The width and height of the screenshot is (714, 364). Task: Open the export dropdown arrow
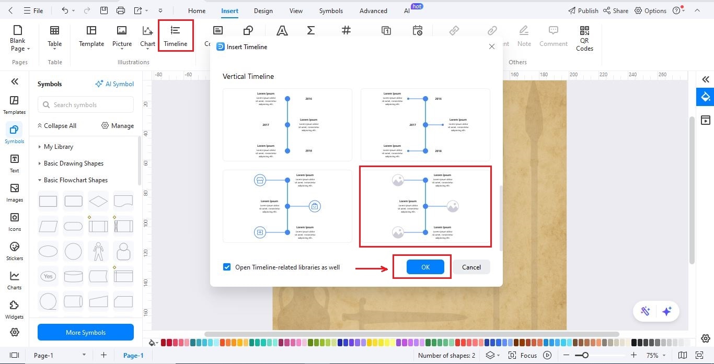coord(147,10)
